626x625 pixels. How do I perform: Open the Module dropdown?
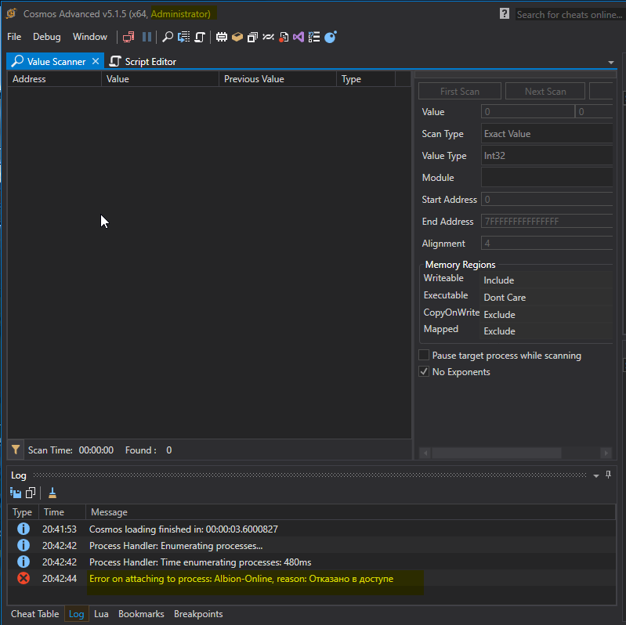click(547, 178)
